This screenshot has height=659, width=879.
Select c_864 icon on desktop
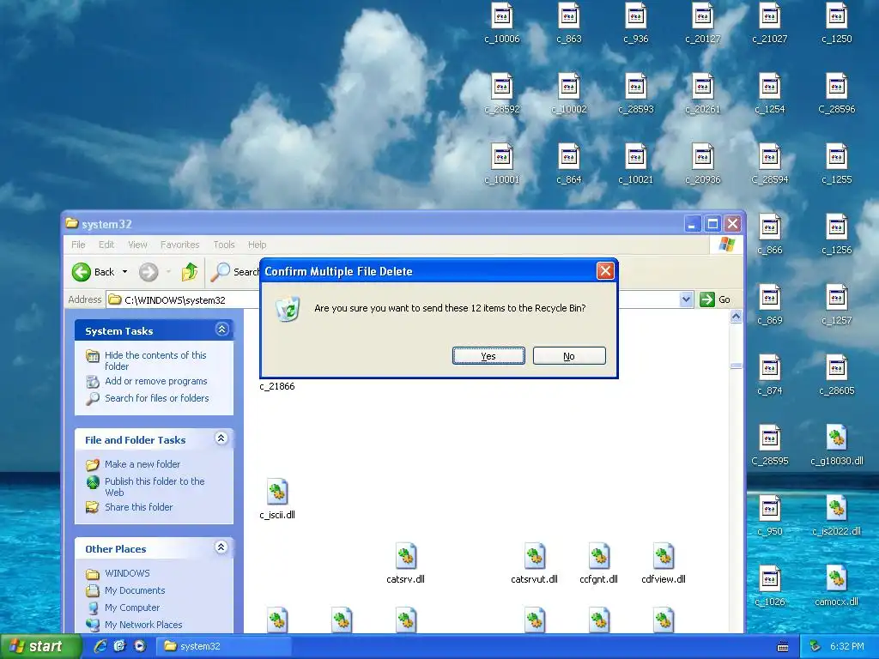[x=569, y=157]
